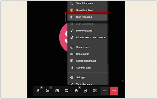
Task: Click the gear icon beside Settings
Action: [x=72, y=77]
